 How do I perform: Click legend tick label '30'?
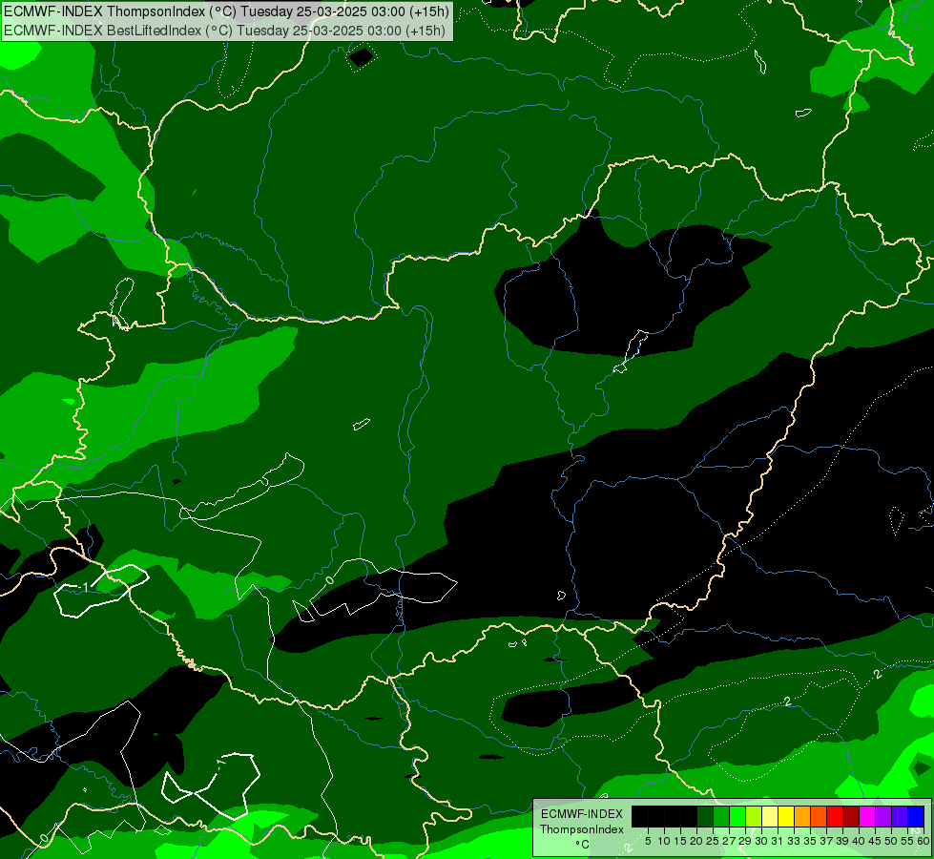[x=761, y=841]
